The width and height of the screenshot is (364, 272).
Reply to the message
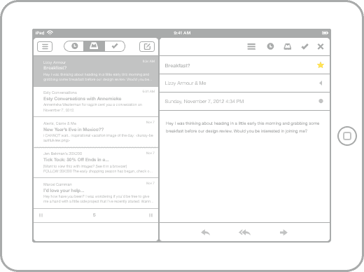(x=205, y=232)
